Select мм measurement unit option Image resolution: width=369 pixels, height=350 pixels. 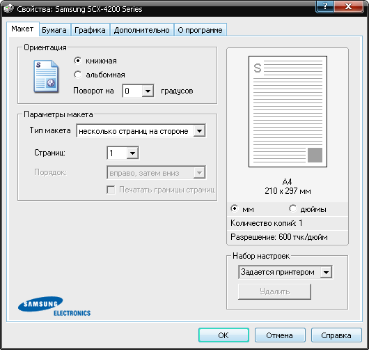pyautogui.click(x=235, y=208)
